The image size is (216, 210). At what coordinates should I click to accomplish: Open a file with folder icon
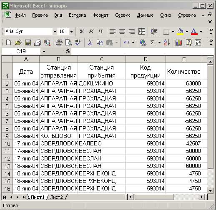[18, 42]
